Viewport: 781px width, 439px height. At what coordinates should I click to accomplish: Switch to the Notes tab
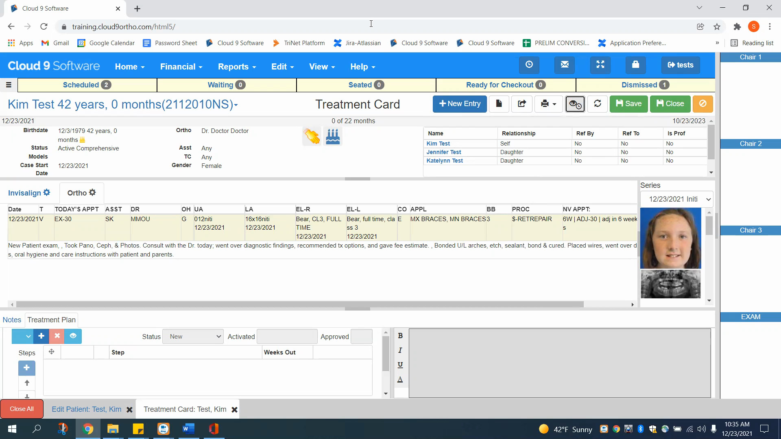click(x=12, y=320)
